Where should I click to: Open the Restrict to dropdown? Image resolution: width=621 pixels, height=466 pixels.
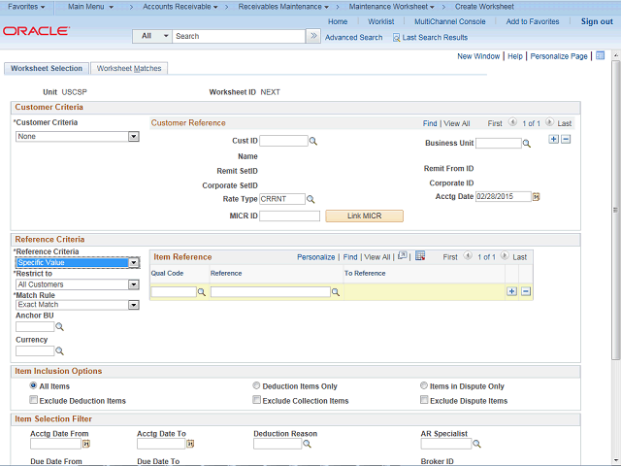click(x=134, y=284)
